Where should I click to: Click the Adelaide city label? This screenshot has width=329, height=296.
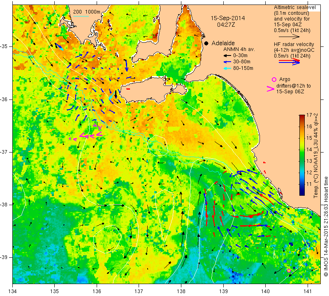(223, 43)
